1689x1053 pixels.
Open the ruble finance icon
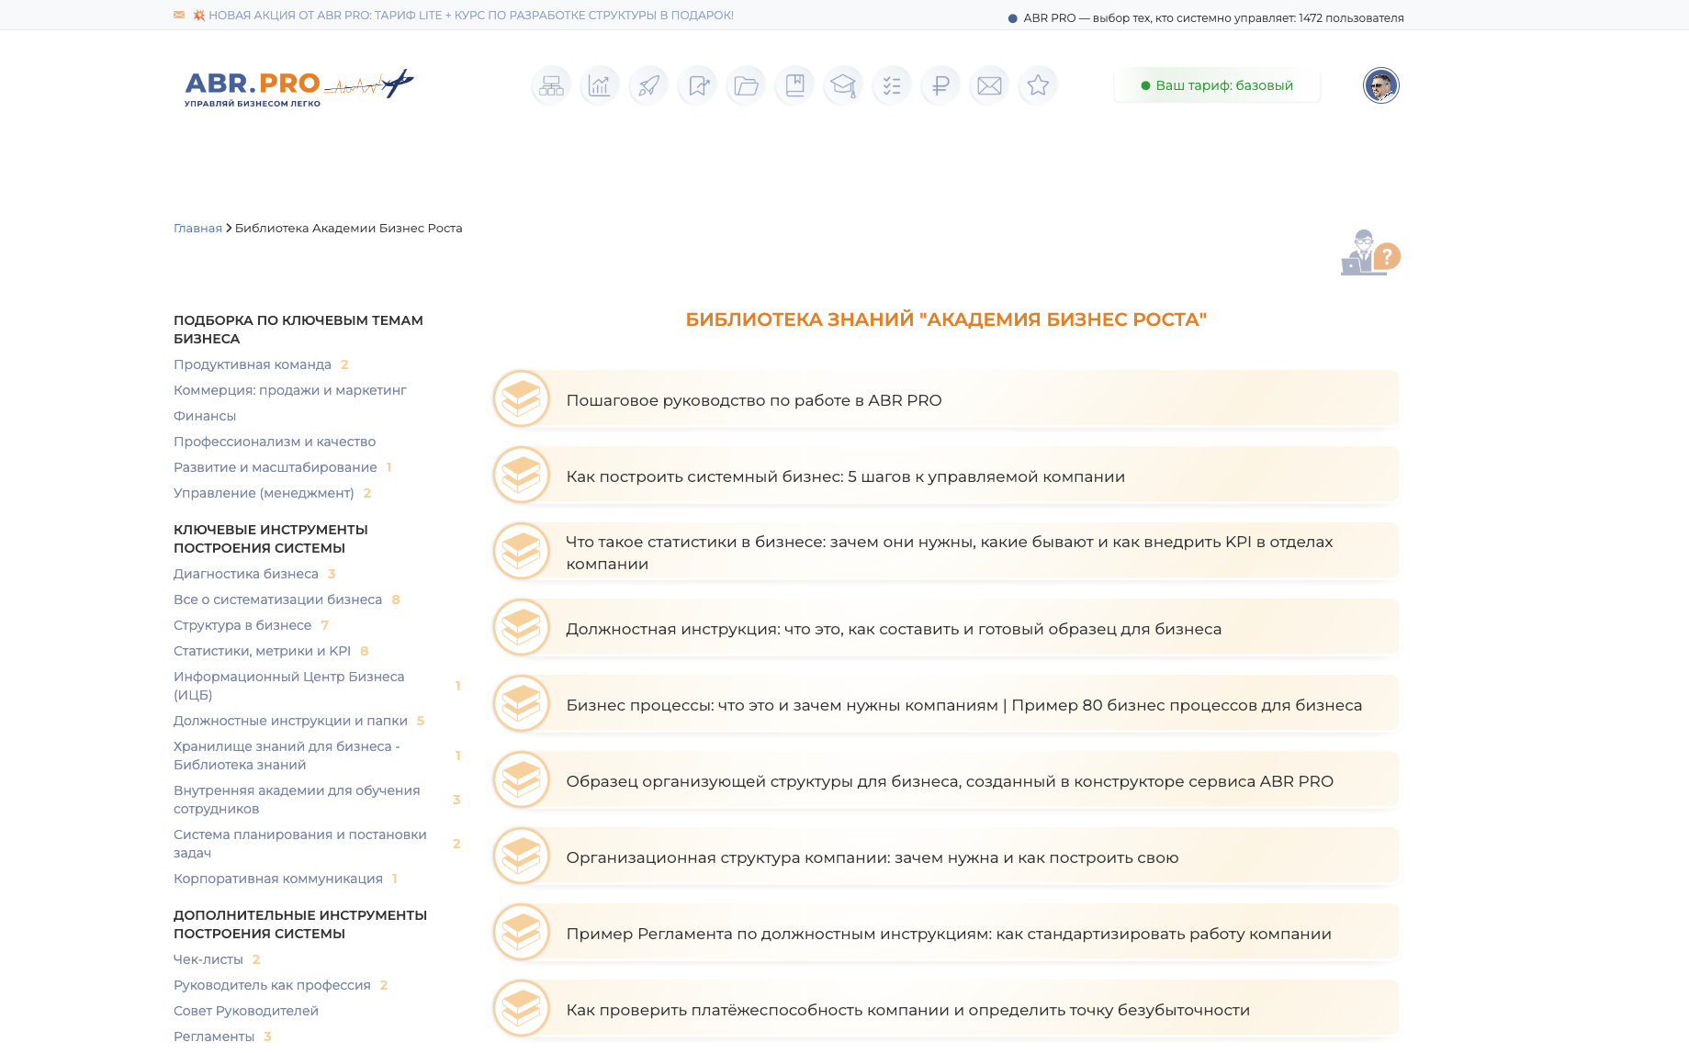[x=940, y=85]
